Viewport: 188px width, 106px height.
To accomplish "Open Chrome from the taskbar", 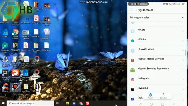I will pyautogui.click(x=81, y=103).
